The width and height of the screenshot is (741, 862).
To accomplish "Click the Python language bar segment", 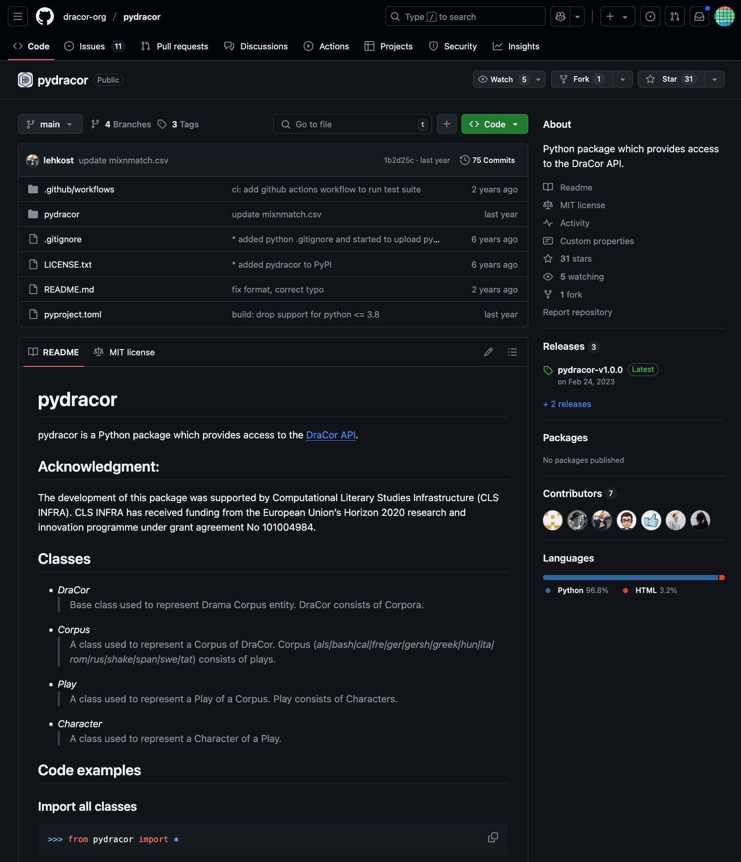I will coord(630,577).
